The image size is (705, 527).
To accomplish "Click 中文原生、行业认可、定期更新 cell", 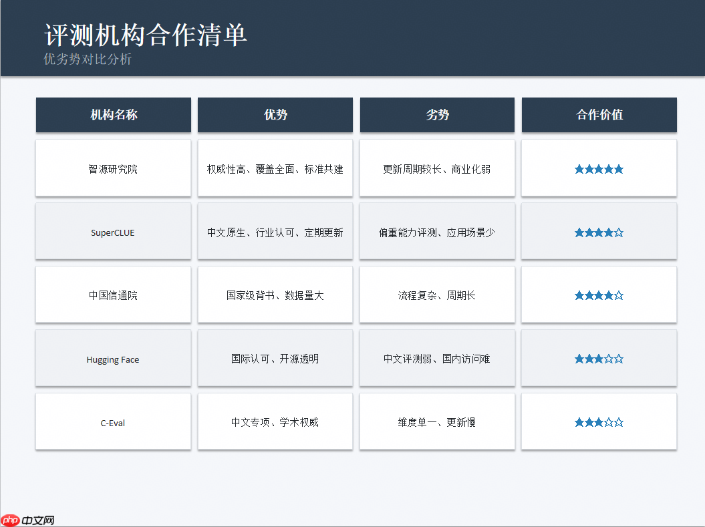I will (275, 231).
